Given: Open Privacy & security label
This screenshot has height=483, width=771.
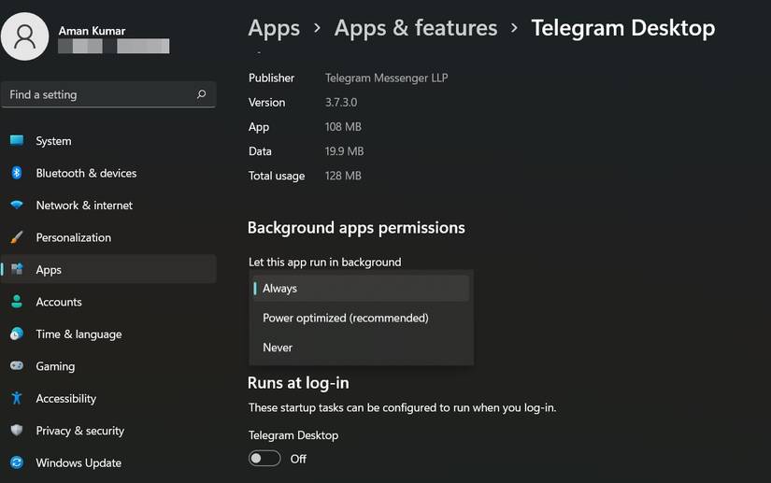Looking at the screenshot, I should coord(80,431).
